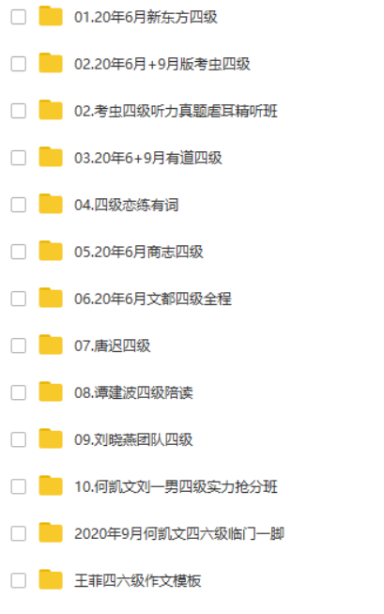Tick checkbox beside 05.20年6月商志四级
The width and height of the screenshot is (384, 614).
19,252
